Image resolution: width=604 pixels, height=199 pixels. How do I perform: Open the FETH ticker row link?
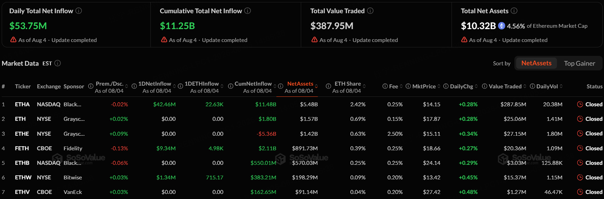pyautogui.click(x=22, y=148)
